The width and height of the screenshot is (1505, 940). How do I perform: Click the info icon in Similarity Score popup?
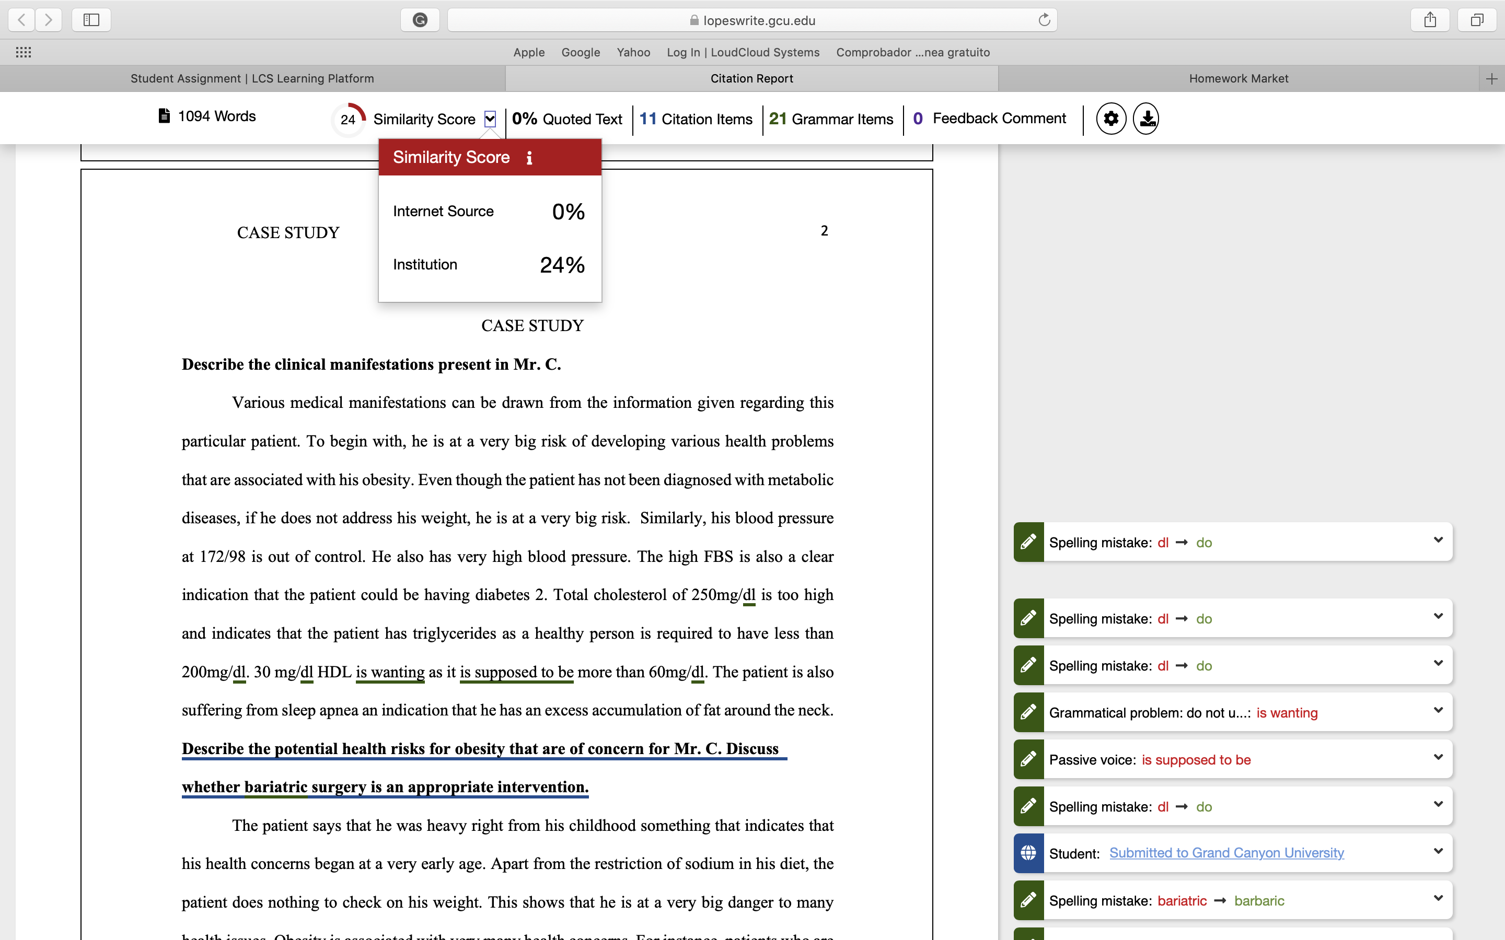click(529, 158)
